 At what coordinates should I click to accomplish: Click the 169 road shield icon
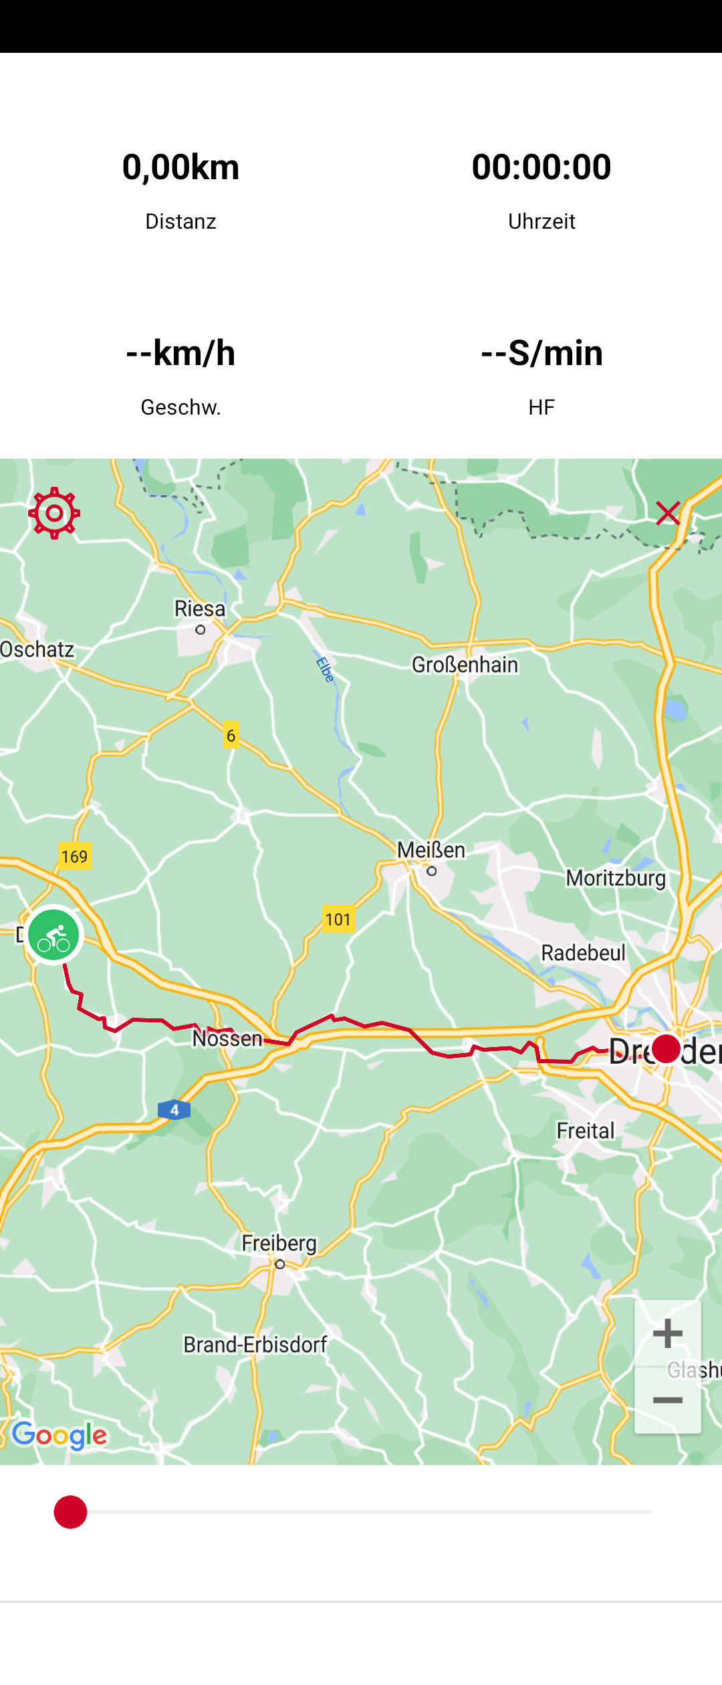74,857
